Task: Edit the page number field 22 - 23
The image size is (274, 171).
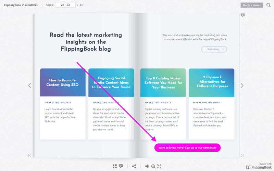Action: pos(65,5)
